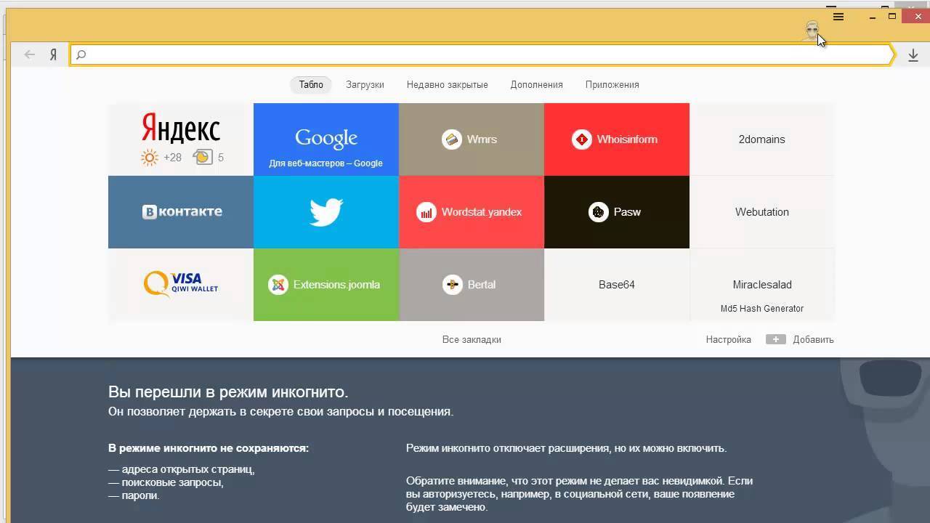Focus the address search bar

pos(481,54)
